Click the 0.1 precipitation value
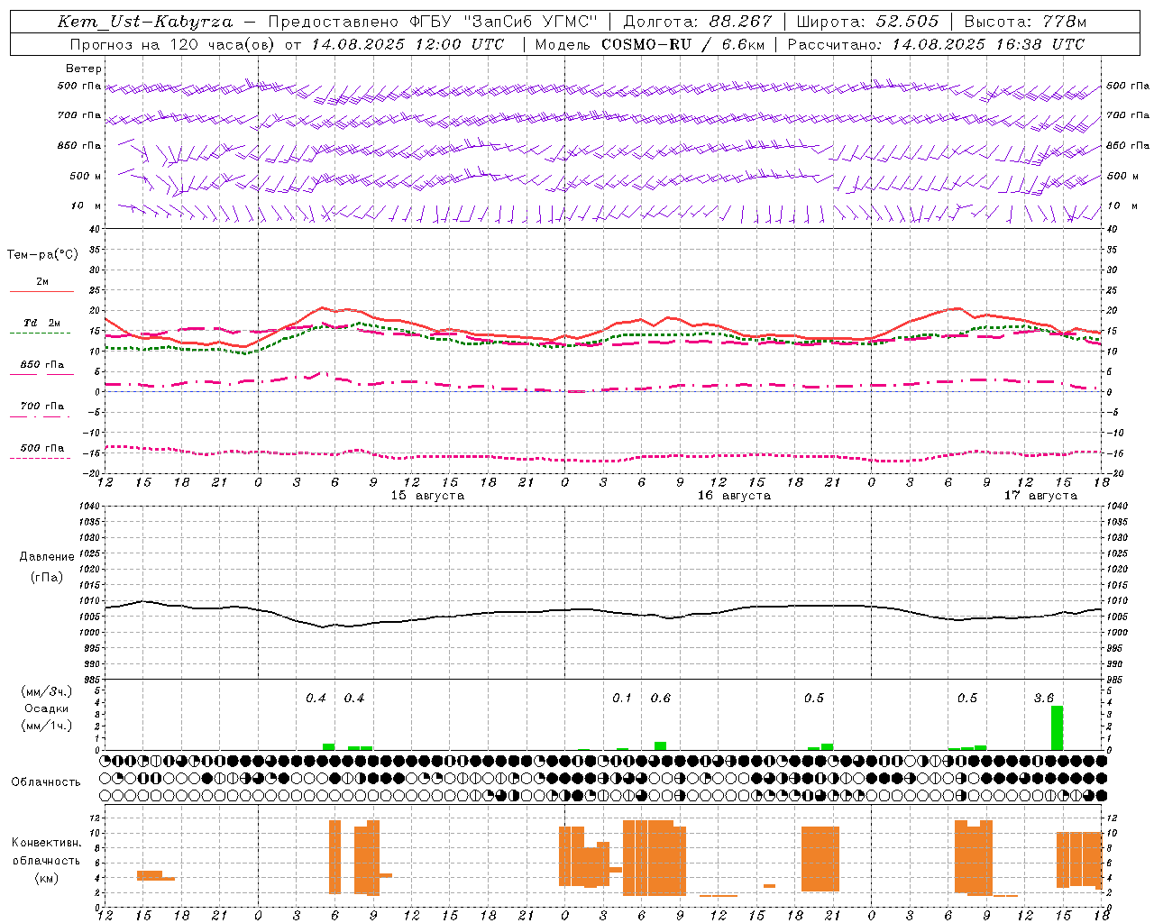The image size is (1154, 923). 622,699
